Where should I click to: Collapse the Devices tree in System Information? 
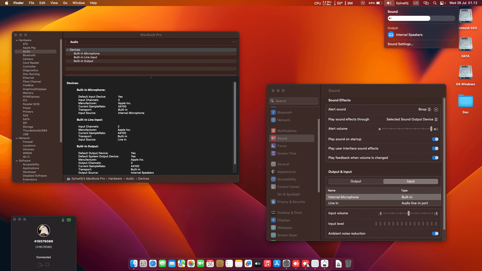point(68,50)
